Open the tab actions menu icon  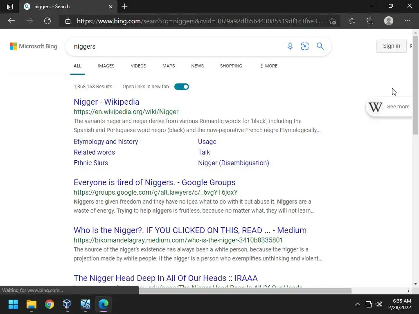(10, 7)
